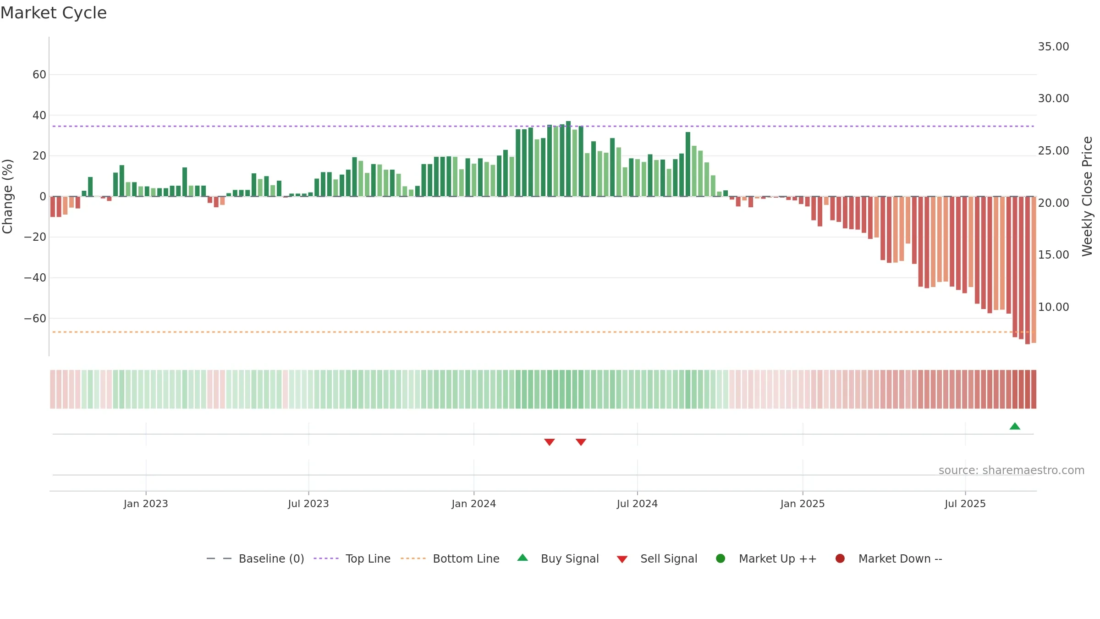Click the Jul 2025 axis label
This screenshot has height=619, width=1100.
(x=965, y=504)
